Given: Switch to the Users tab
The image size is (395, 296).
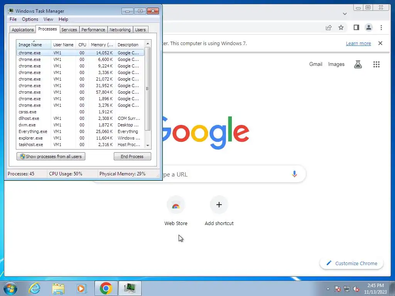Looking at the screenshot, I should 140,30.
